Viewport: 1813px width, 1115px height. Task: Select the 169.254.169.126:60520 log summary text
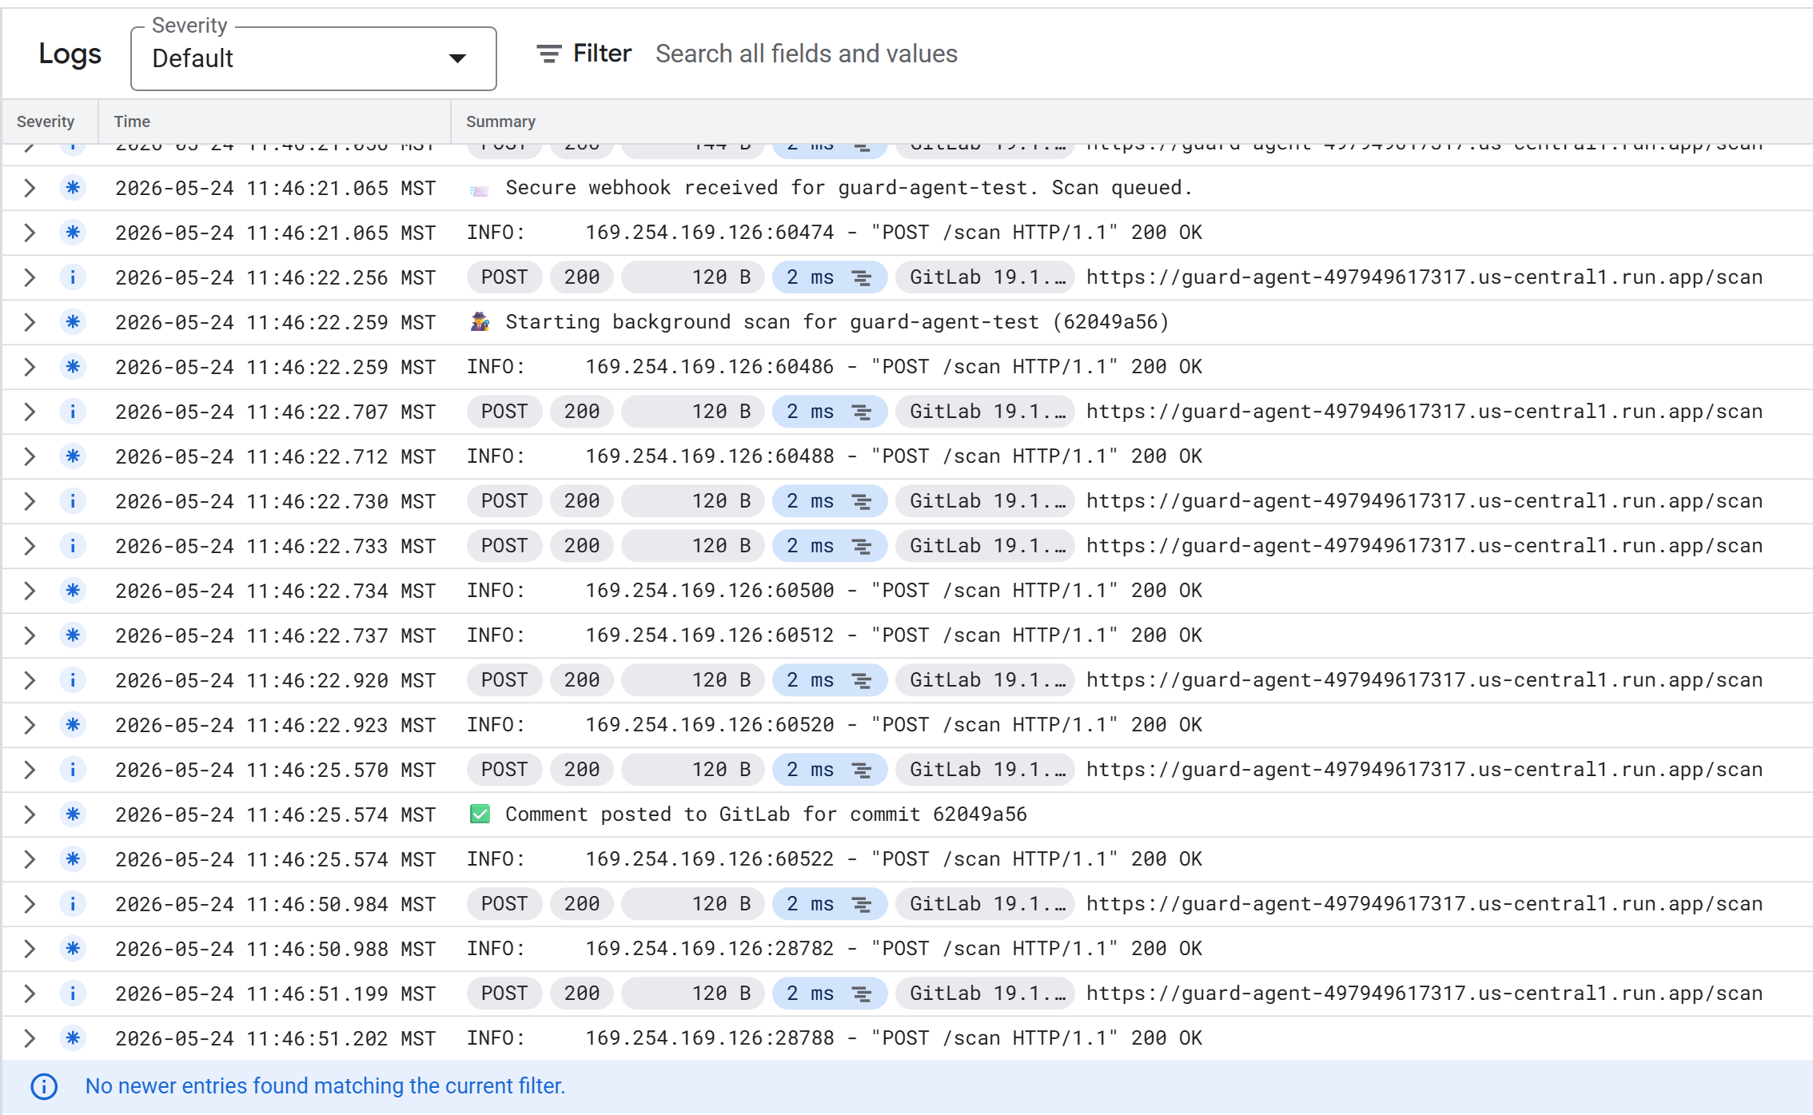coord(835,725)
